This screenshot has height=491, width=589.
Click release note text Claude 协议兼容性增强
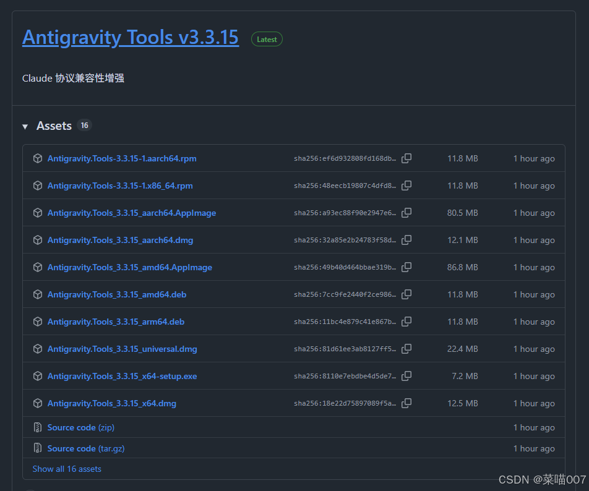(x=73, y=78)
